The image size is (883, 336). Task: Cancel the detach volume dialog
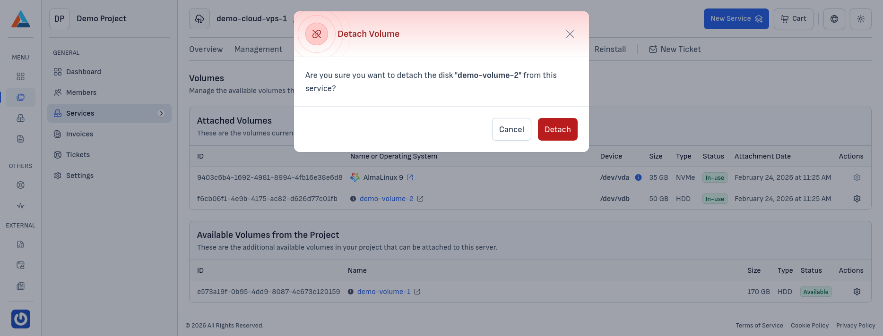(x=511, y=129)
